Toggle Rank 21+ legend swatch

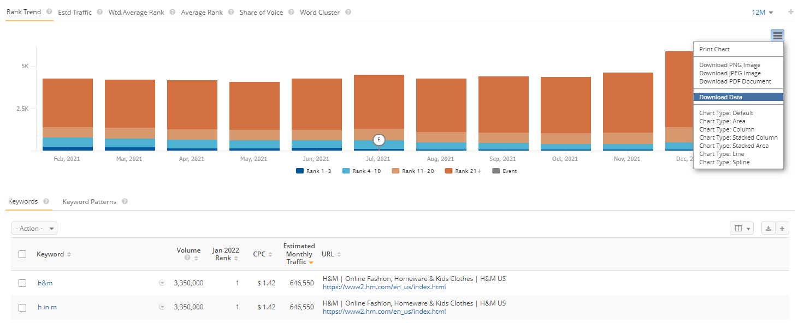[449, 171]
